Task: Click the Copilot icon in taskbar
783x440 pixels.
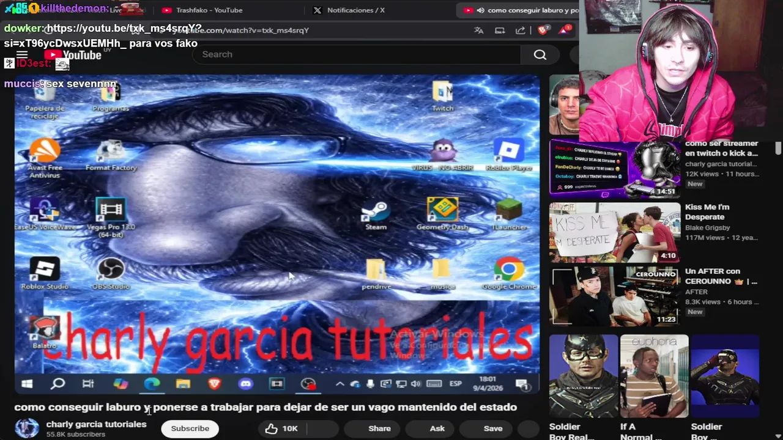Action: tap(121, 384)
